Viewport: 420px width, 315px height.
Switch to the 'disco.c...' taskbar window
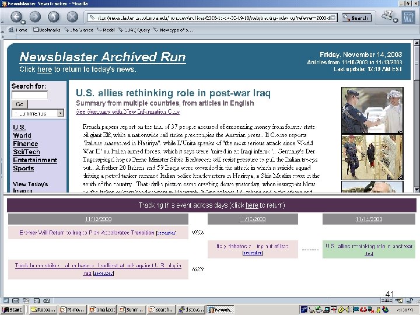point(190,310)
